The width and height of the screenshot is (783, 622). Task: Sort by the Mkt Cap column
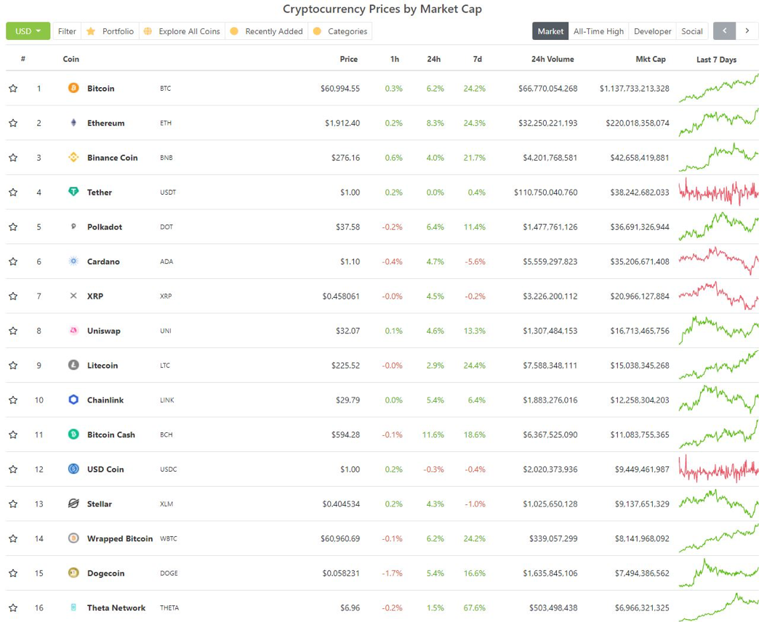(x=650, y=59)
